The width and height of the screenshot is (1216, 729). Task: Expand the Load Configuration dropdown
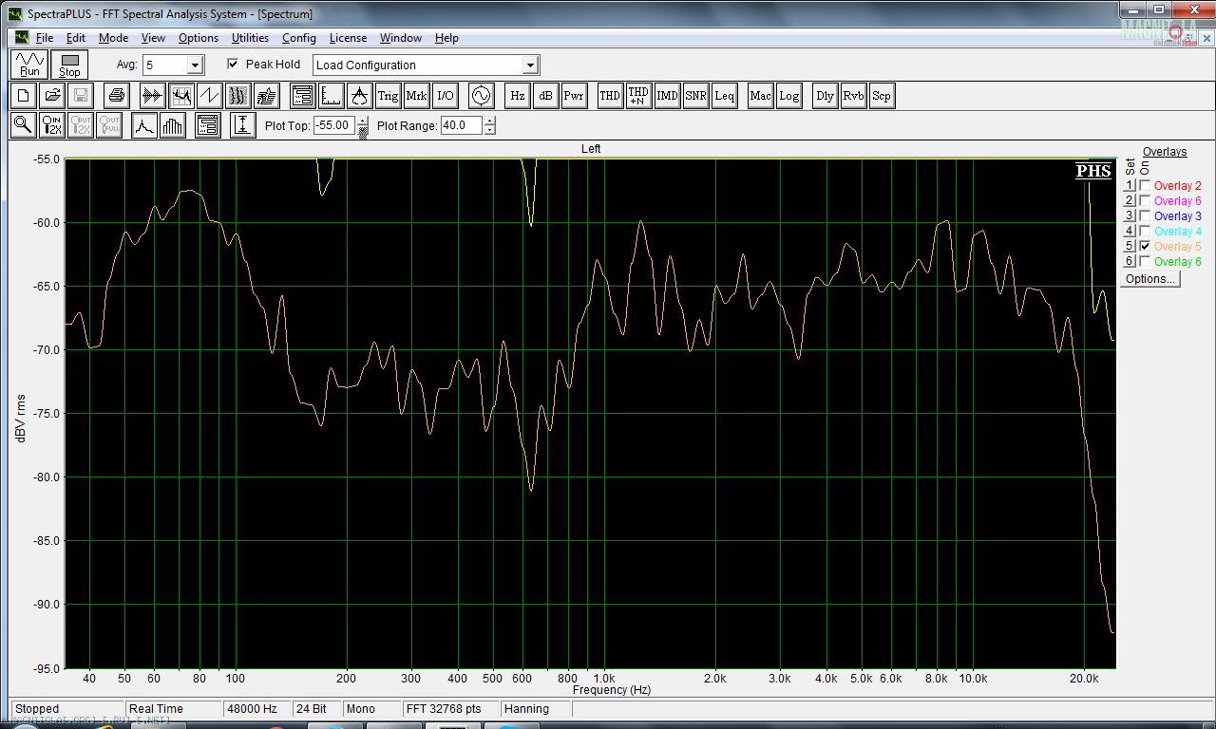click(x=530, y=65)
